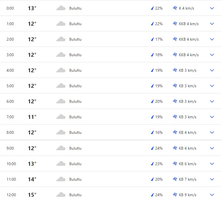221x201 pixels.
Task: Expand details for the 5:00 hour
Action: tap(212, 86)
